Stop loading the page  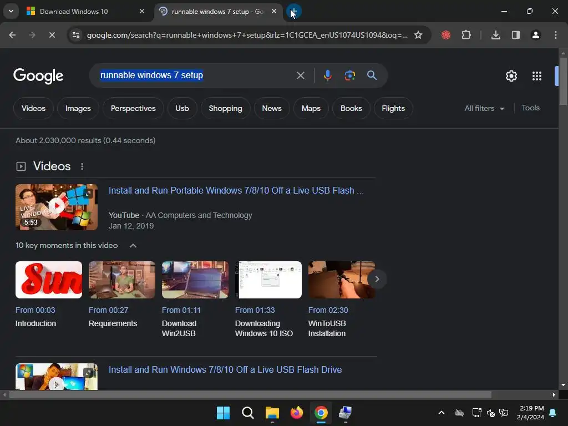[x=52, y=35]
